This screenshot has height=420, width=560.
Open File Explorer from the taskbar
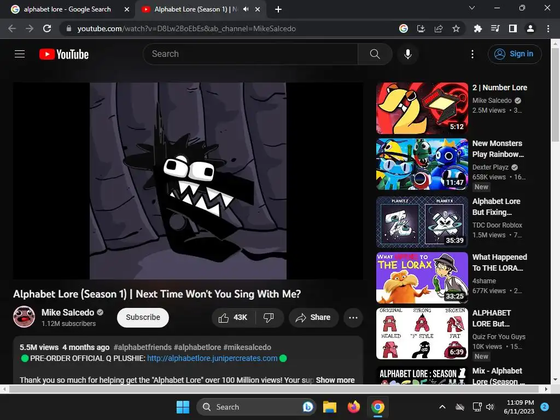pos(330,407)
